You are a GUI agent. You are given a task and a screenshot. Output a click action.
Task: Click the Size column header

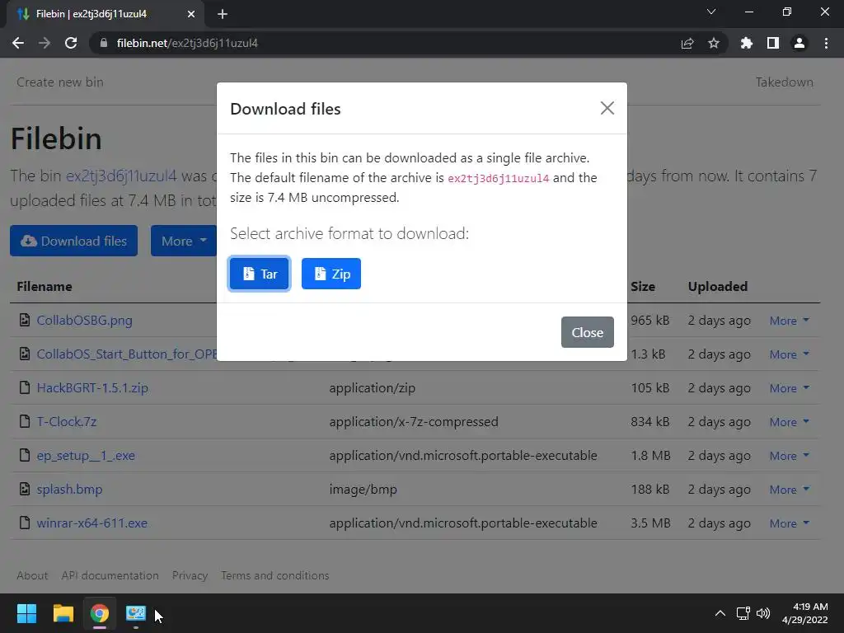643,286
